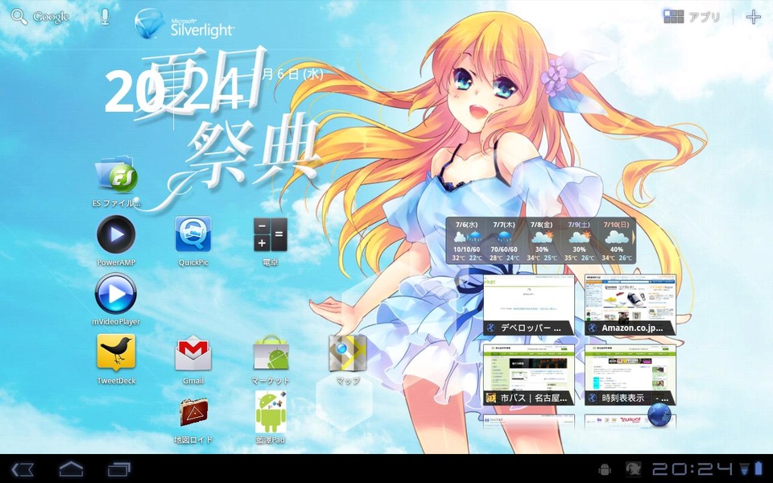Open the Amazon.co.jp bookmark thumbnail
Screen dimensions: 773x483
pos(630,304)
